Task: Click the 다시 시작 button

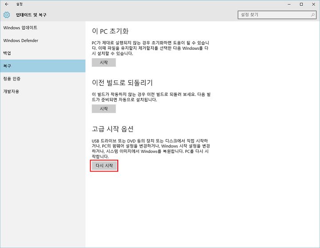Action: pyautogui.click(x=104, y=166)
